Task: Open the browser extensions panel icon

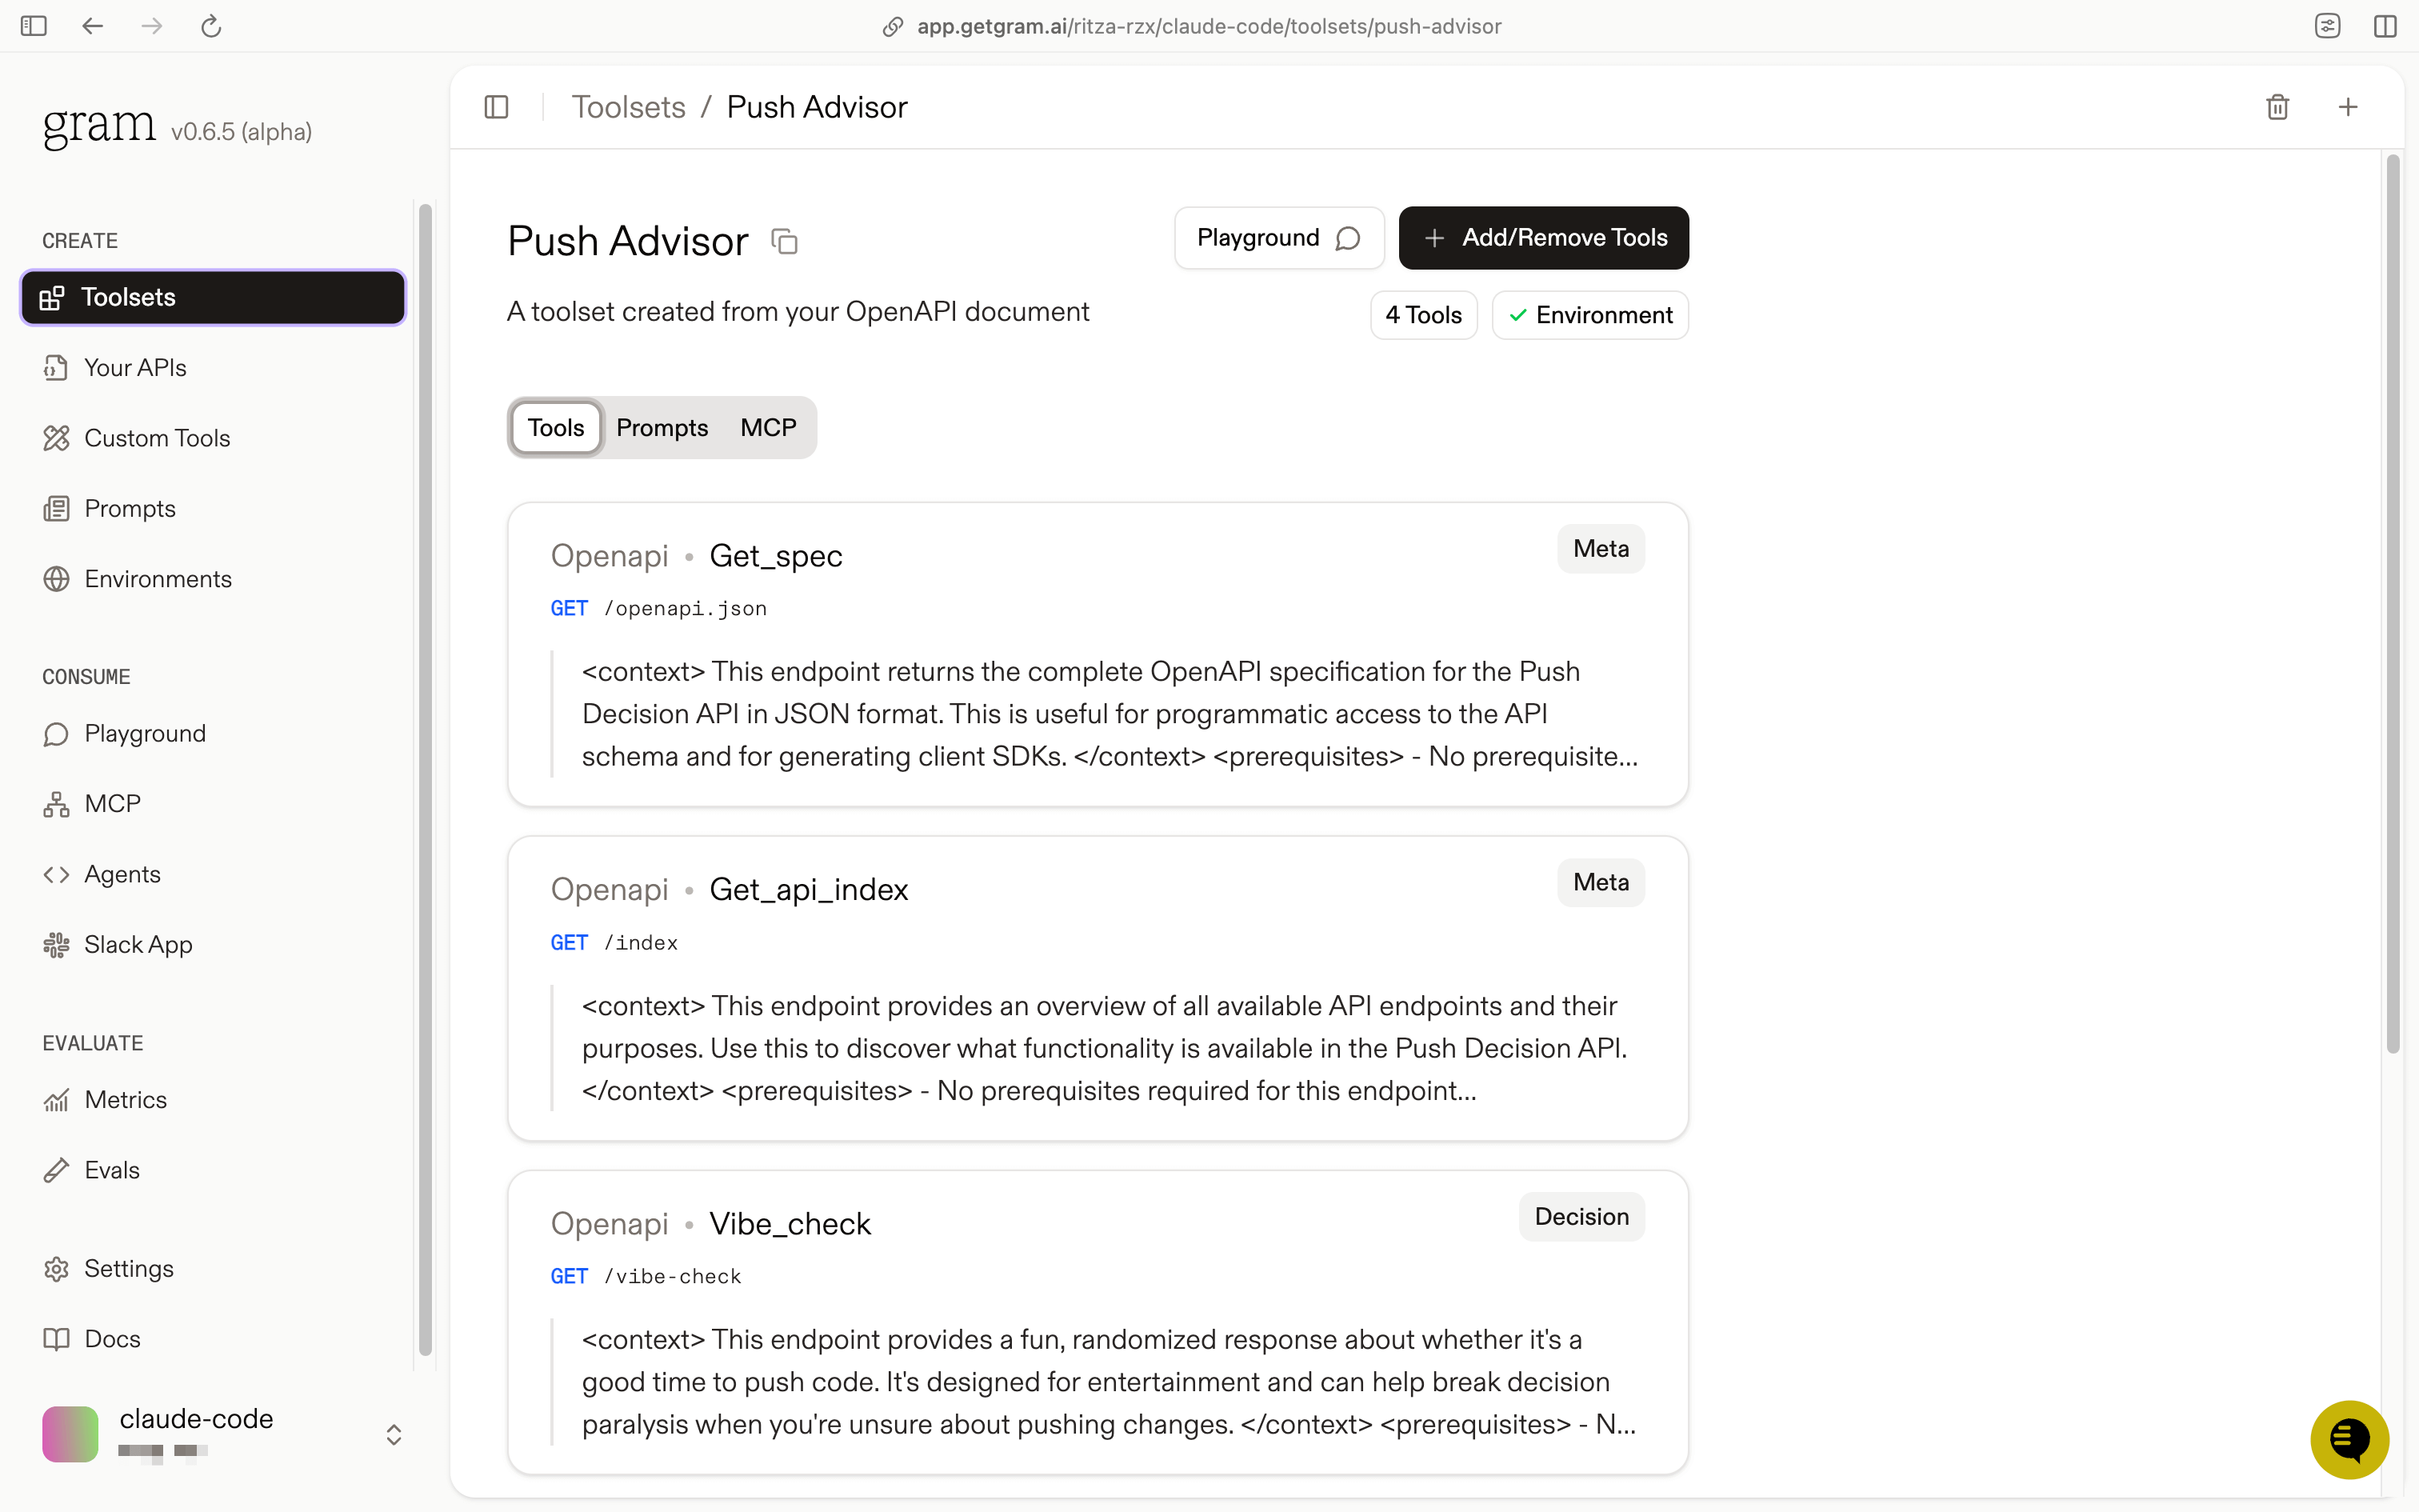Action: (x=2327, y=26)
